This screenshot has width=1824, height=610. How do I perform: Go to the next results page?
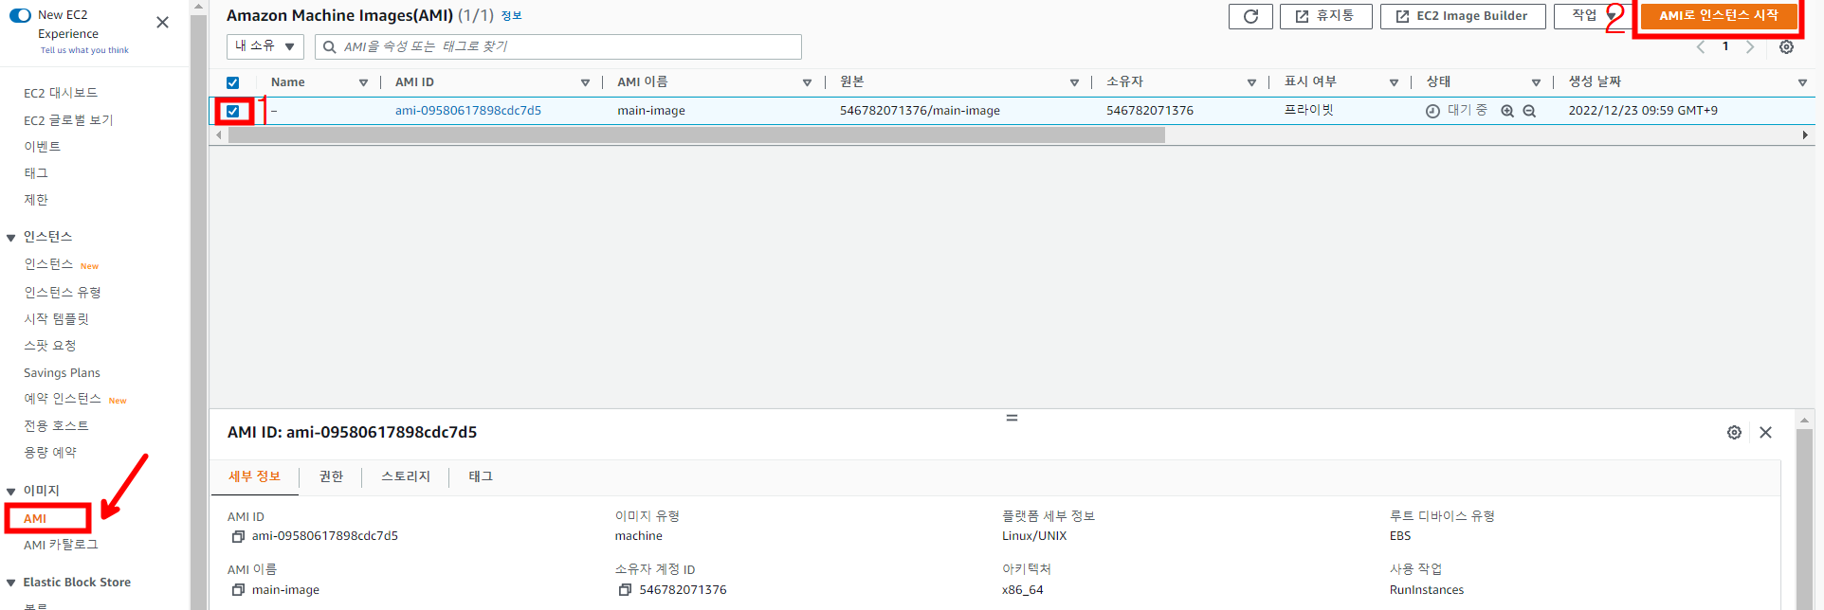[1750, 47]
